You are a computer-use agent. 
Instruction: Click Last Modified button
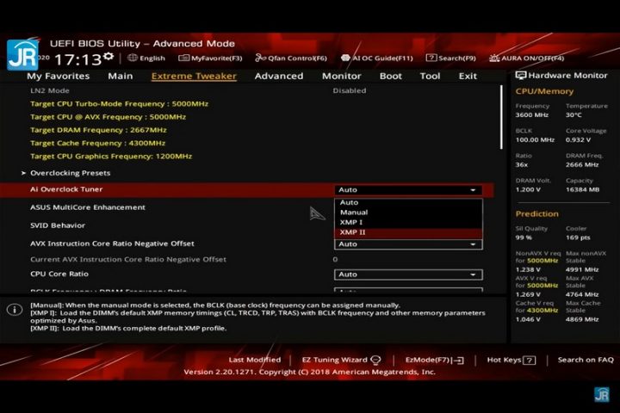255,360
